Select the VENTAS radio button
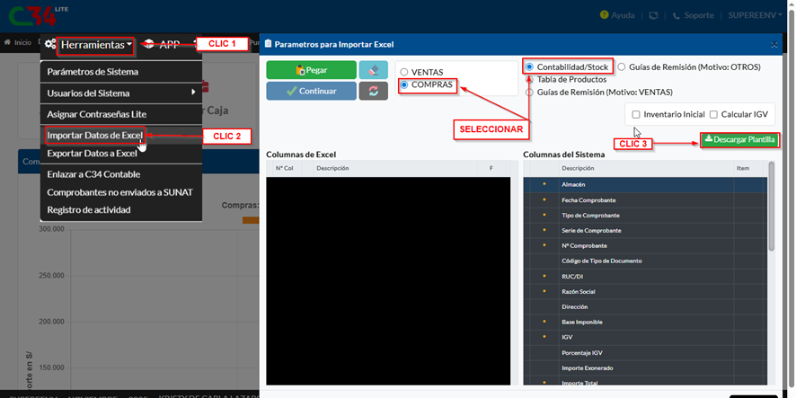796x398 pixels. [x=404, y=72]
